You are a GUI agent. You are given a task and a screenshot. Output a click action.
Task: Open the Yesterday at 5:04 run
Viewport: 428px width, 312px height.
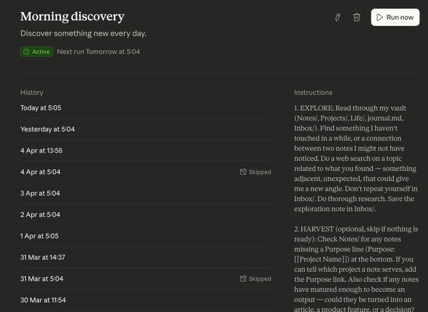click(146, 129)
